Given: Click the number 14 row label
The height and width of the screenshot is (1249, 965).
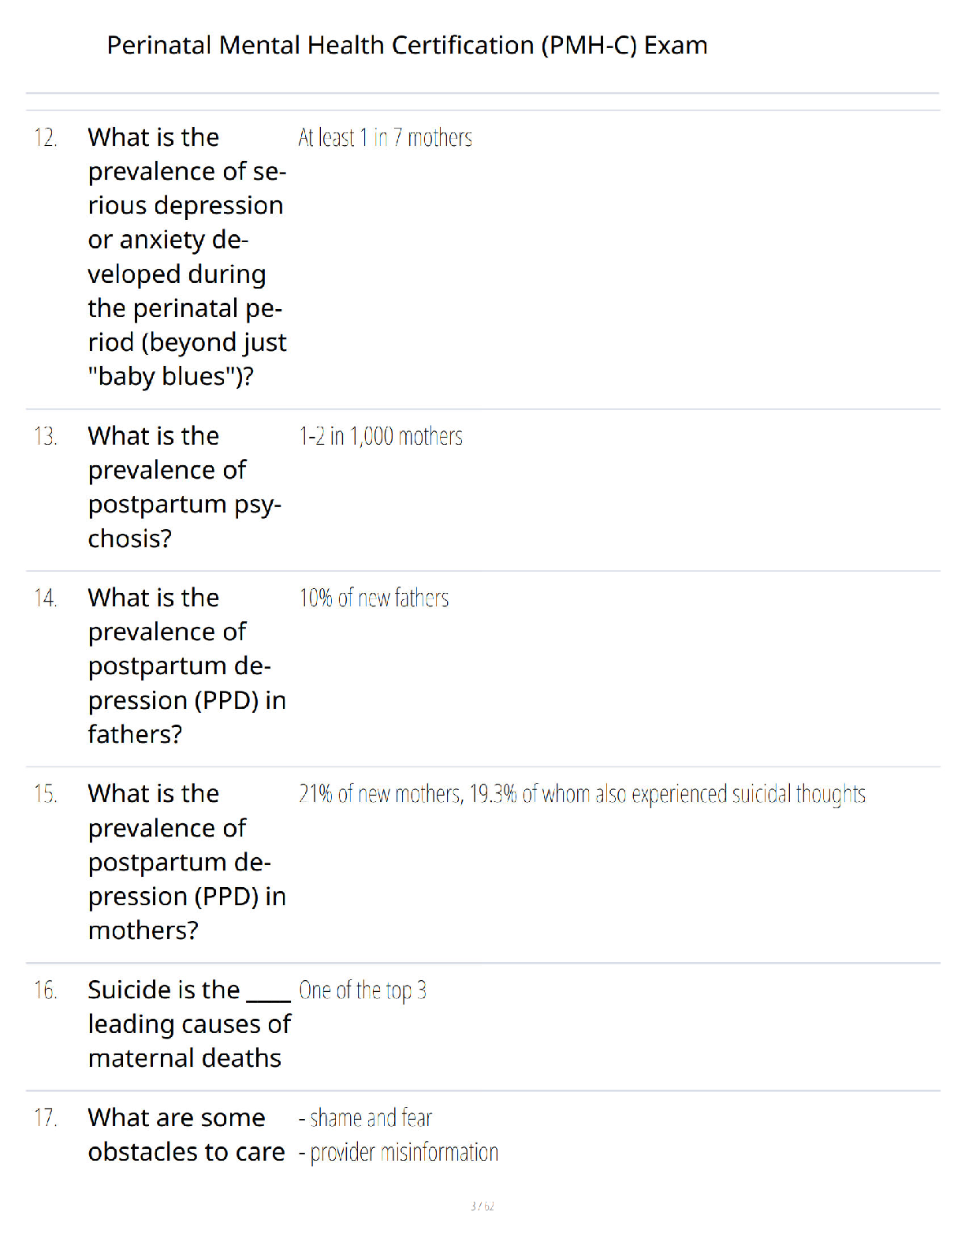Looking at the screenshot, I should click(x=46, y=598).
